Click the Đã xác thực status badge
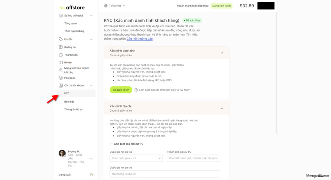 tap(192, 20)
